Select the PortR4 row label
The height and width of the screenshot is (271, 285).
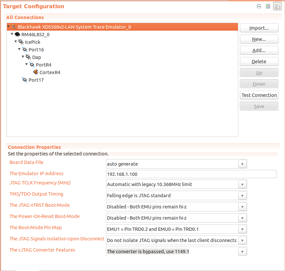tap(44, 65)
